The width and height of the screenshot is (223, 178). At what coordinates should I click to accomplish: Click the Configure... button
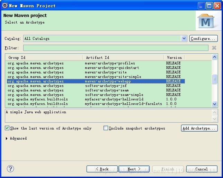coord(203,38)
